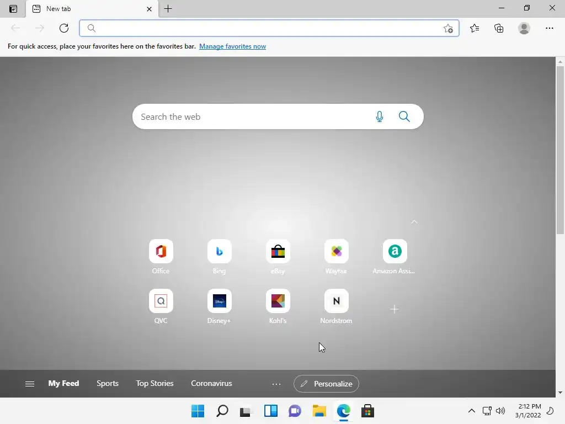565x424 pixels.
Task: Add a new quick link site
Action: (x=394, y=309)
